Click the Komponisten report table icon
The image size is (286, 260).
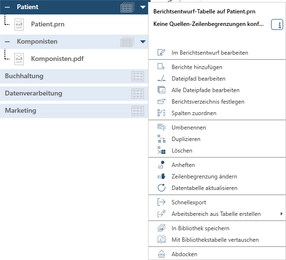click(127, 42)
